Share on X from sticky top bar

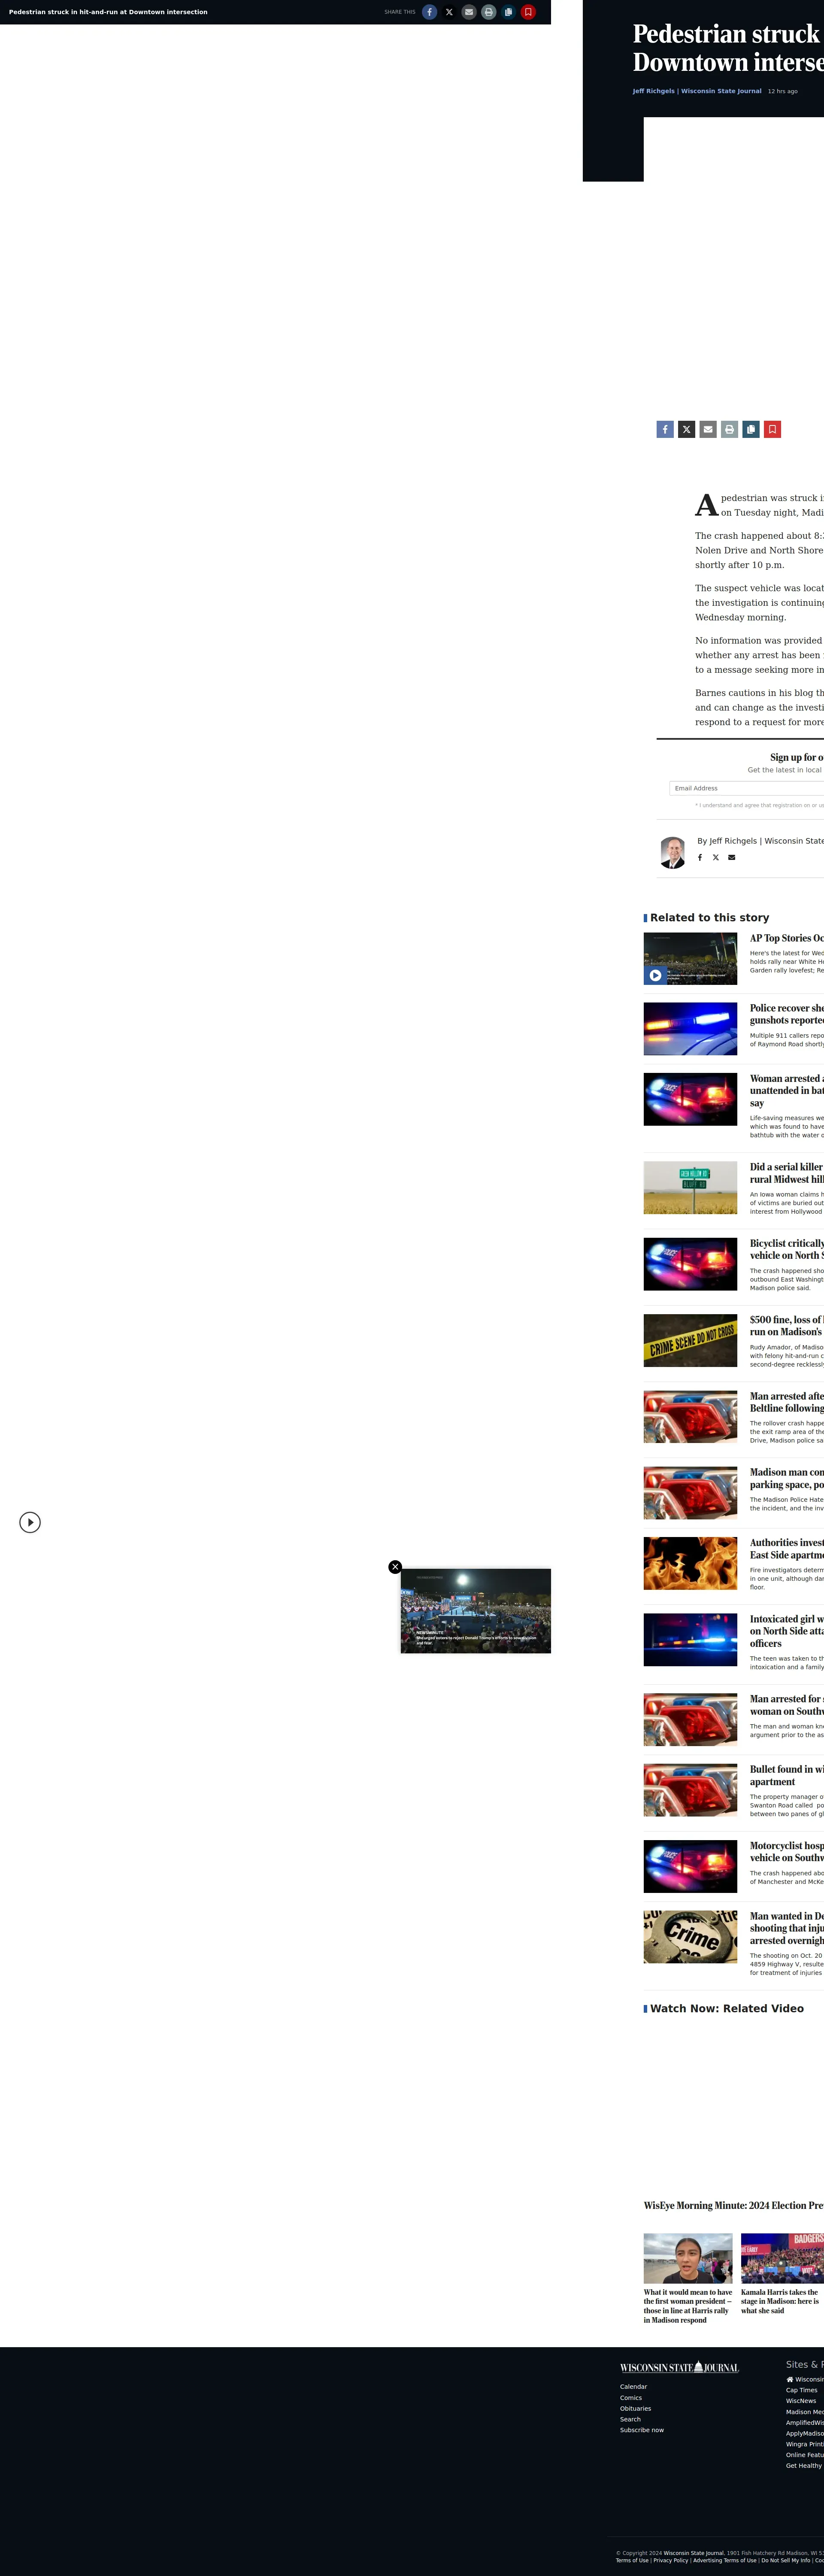tap(449, 12)
